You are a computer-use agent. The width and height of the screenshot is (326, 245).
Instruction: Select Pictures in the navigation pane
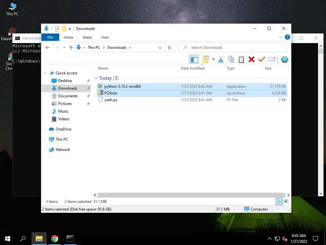65,104
